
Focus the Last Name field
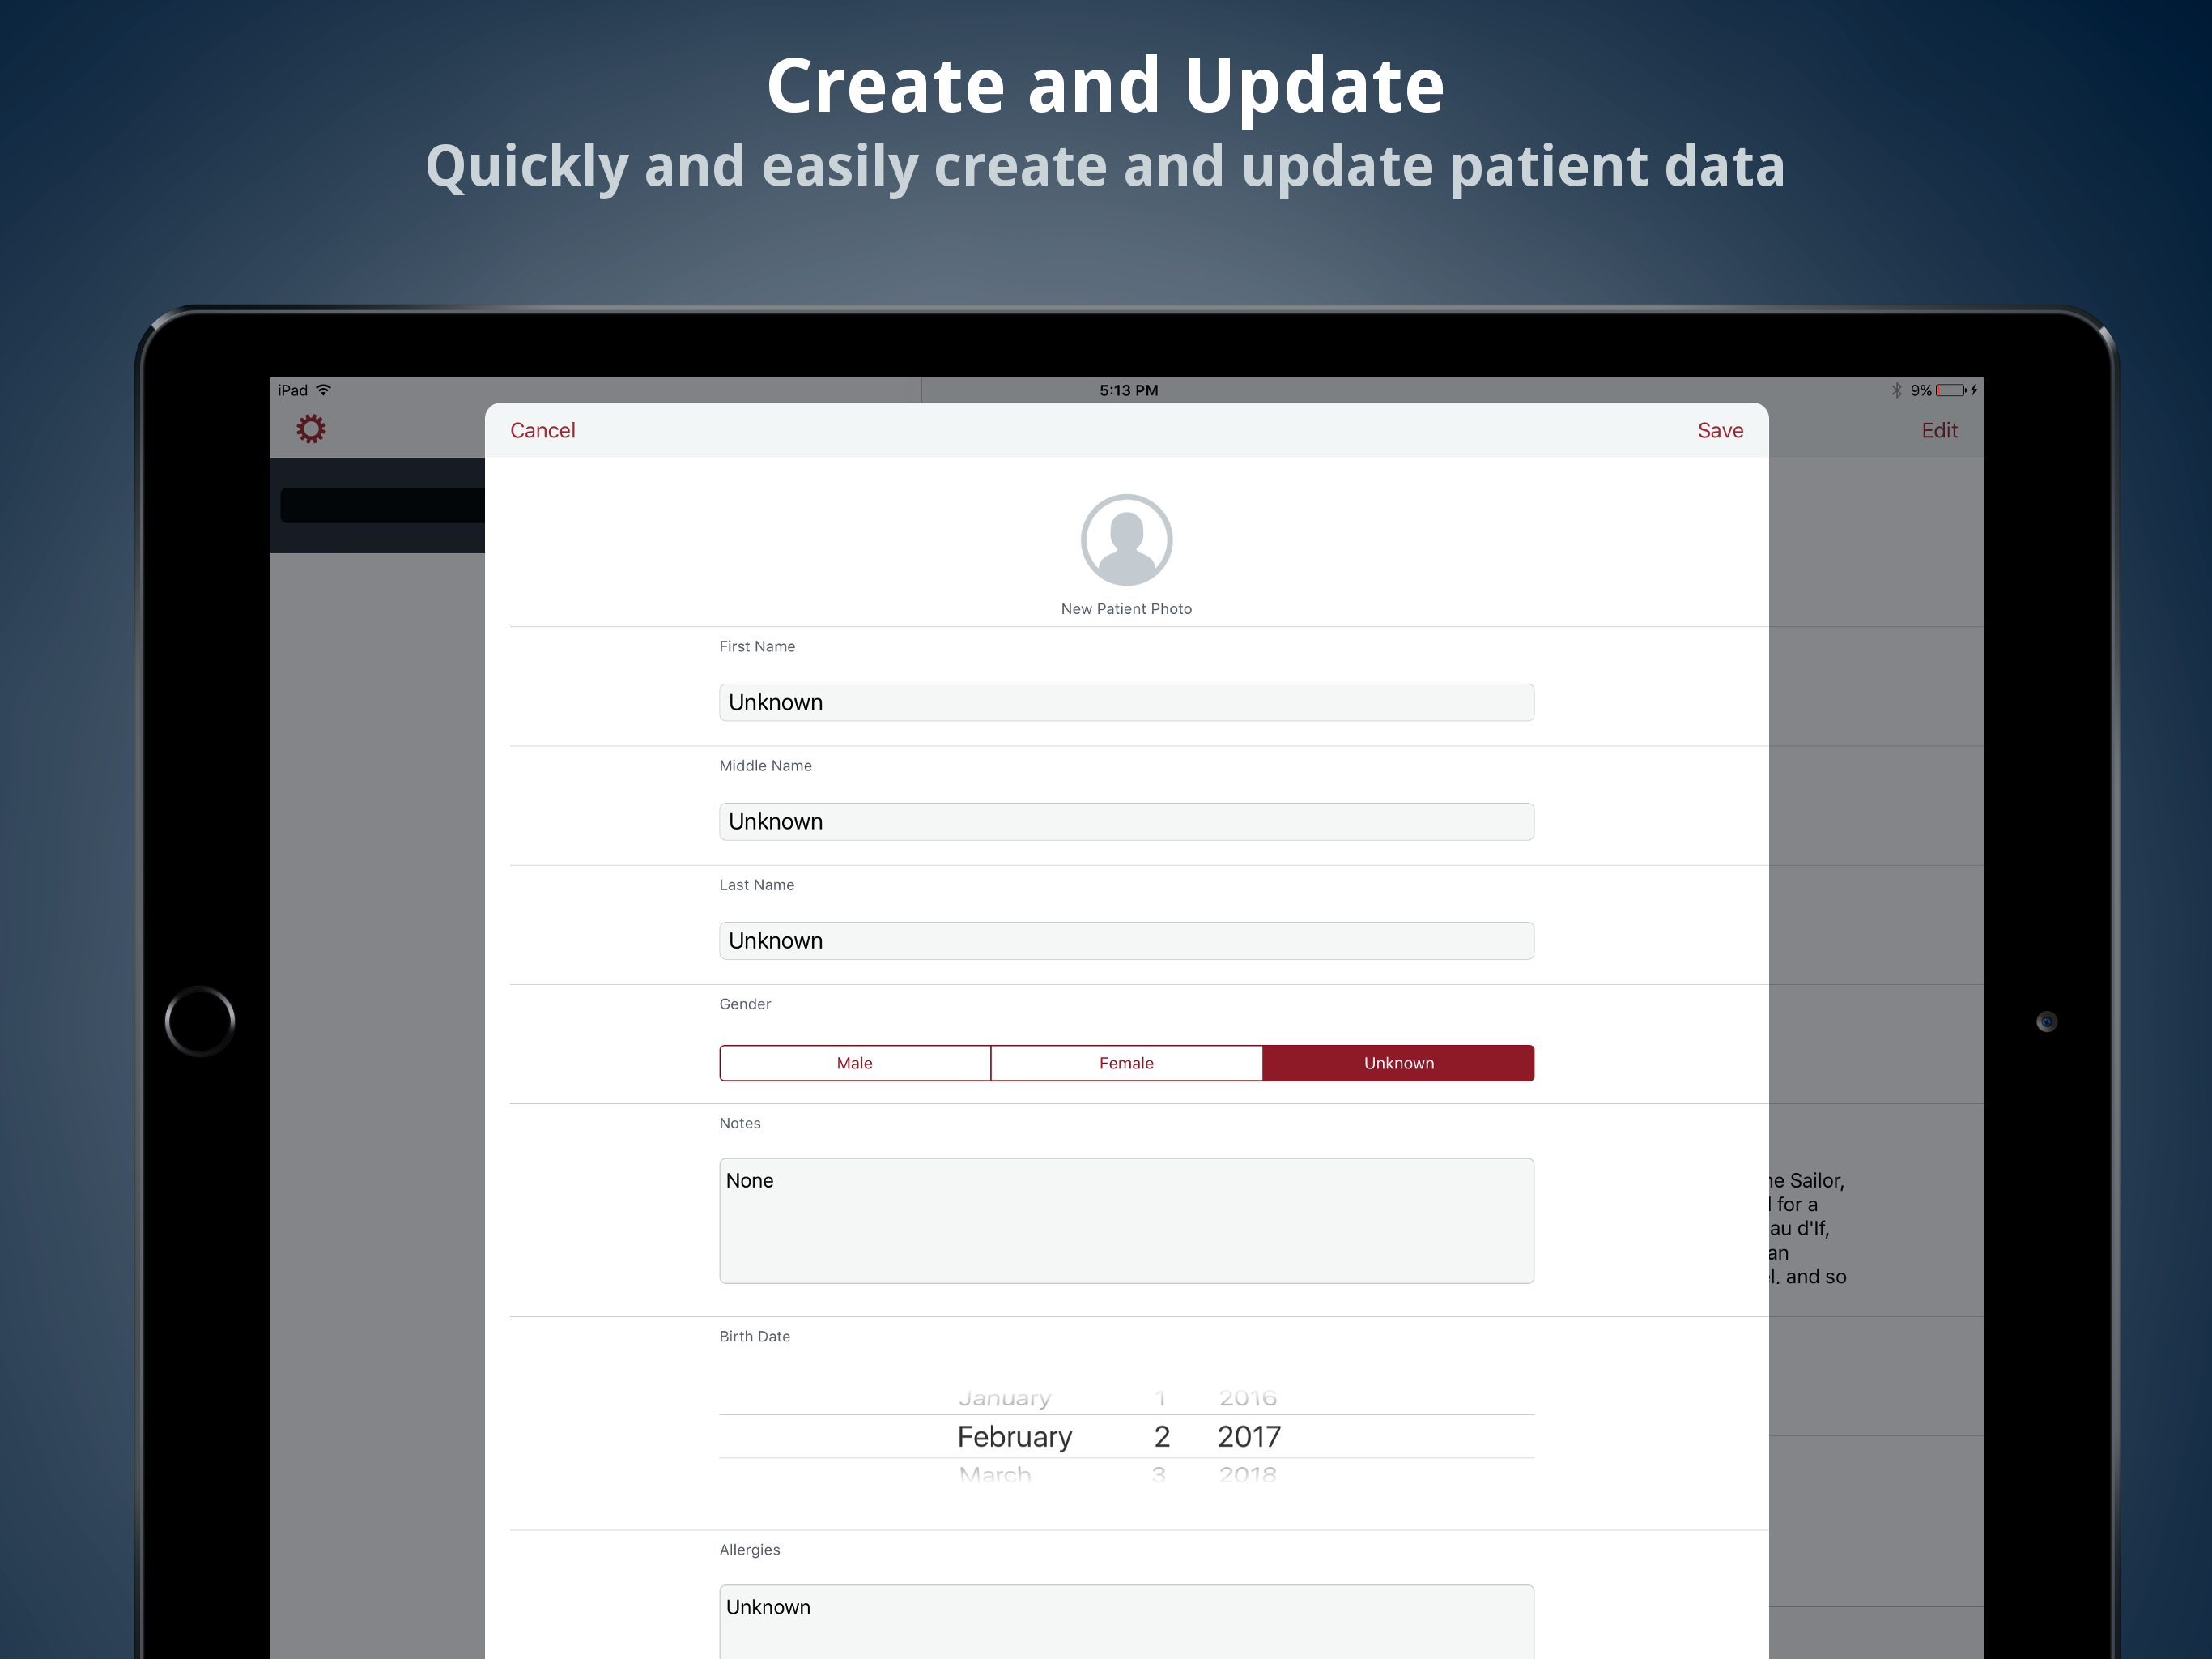click(x=1126, y=940)
